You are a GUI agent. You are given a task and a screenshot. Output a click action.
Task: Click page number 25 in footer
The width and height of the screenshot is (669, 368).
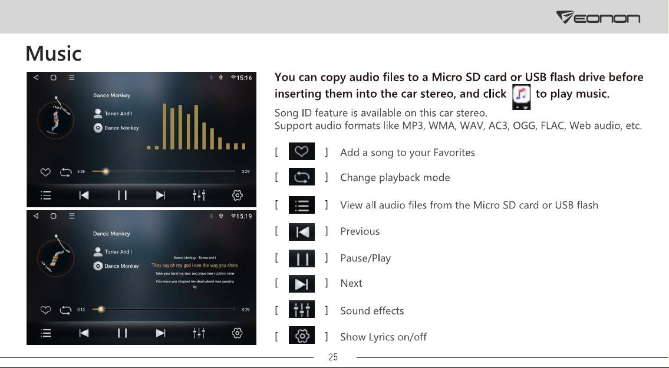pyautogui.click(x=333, y=357)
